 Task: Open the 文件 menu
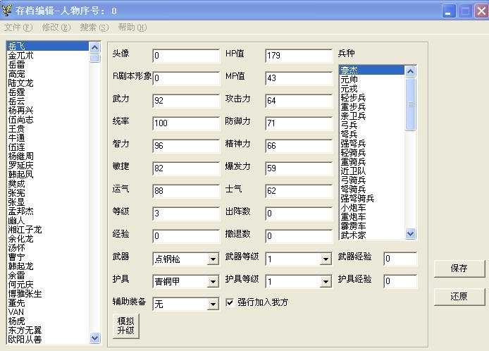click(18, 27)
